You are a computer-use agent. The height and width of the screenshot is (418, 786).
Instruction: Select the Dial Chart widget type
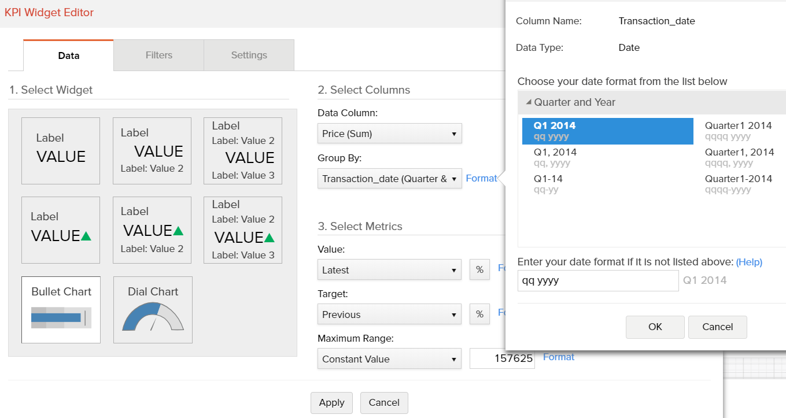point(152,310)
